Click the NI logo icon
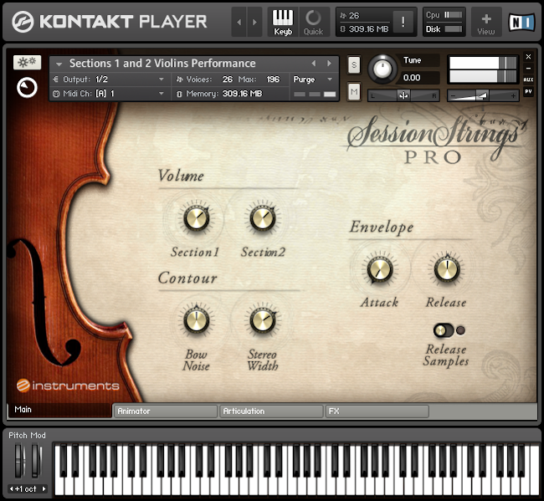The image size is (544, 501). [521, 22]
